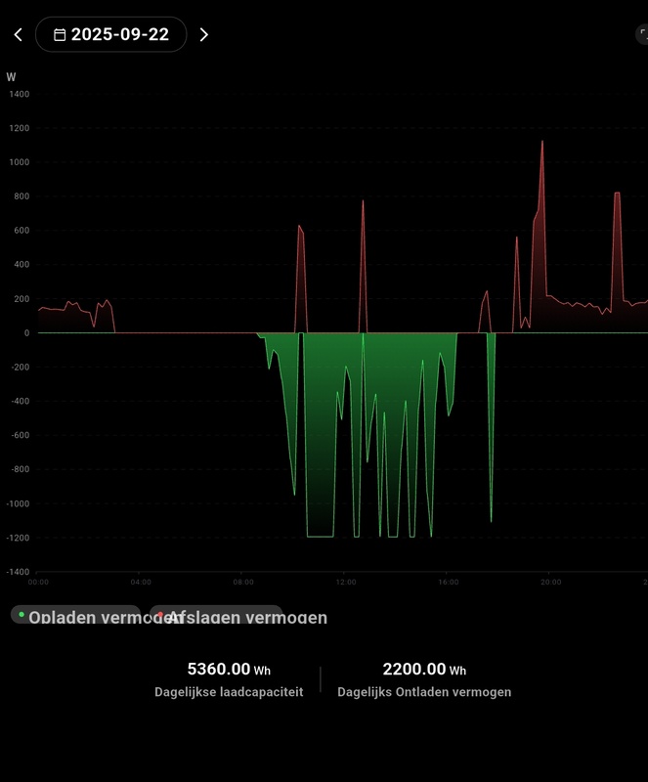The image size is (648, 782).
Task: Go to the previous day arrow
Action: click(19, 34)
